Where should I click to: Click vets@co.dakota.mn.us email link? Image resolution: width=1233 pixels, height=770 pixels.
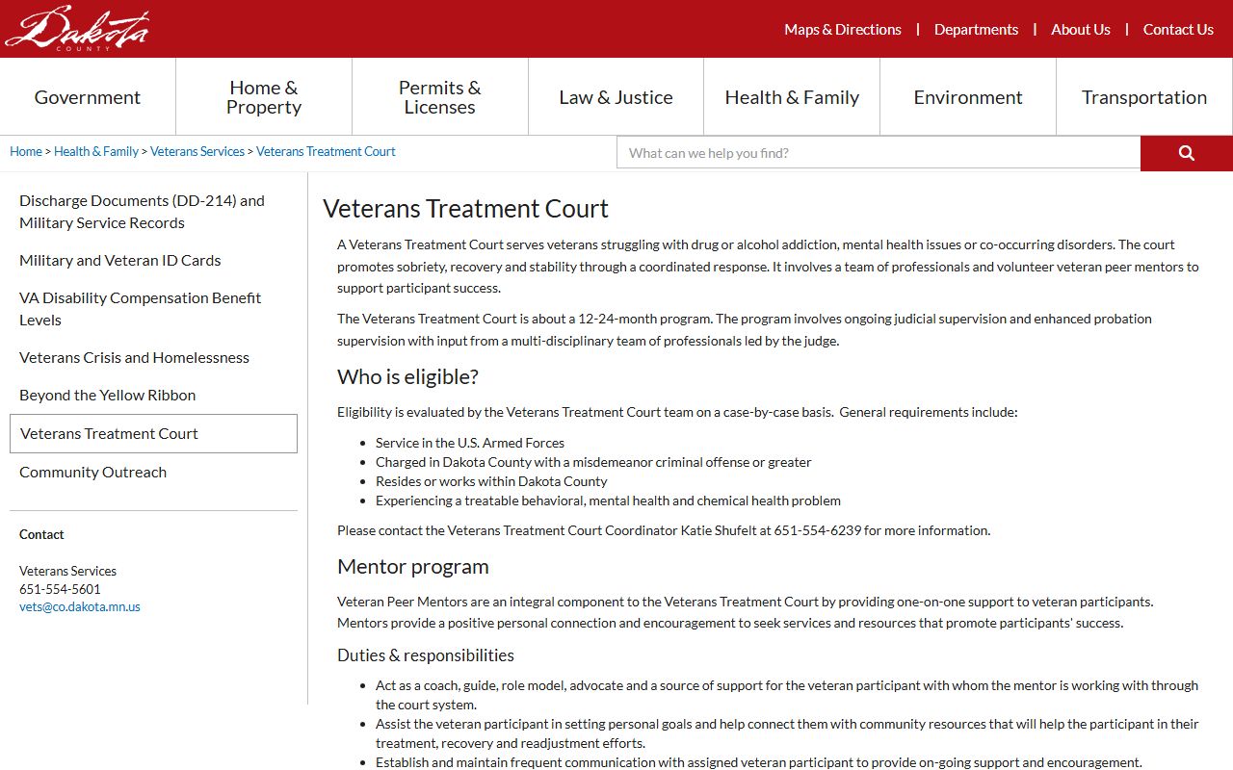tap(80, 607)
